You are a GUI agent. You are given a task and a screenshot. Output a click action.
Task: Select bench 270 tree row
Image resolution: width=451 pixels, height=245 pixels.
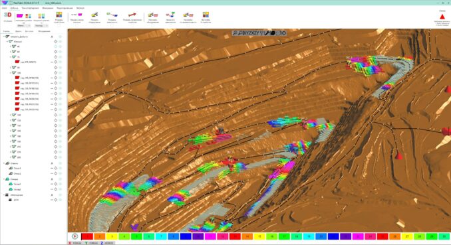[x=19, y=152]
